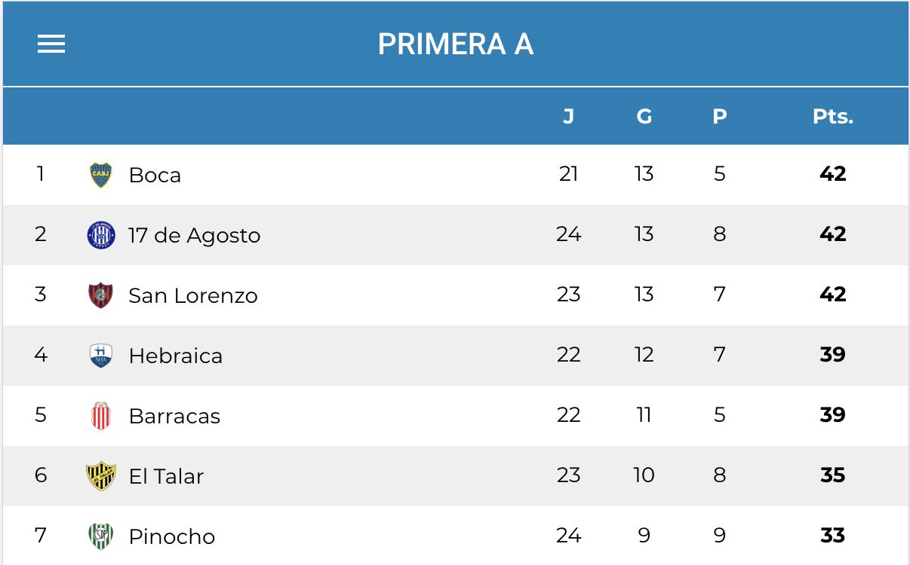This screenshot has width=910, height=565.
Task: Select the San Lorenzo team name
Action: tap(193, 295)
